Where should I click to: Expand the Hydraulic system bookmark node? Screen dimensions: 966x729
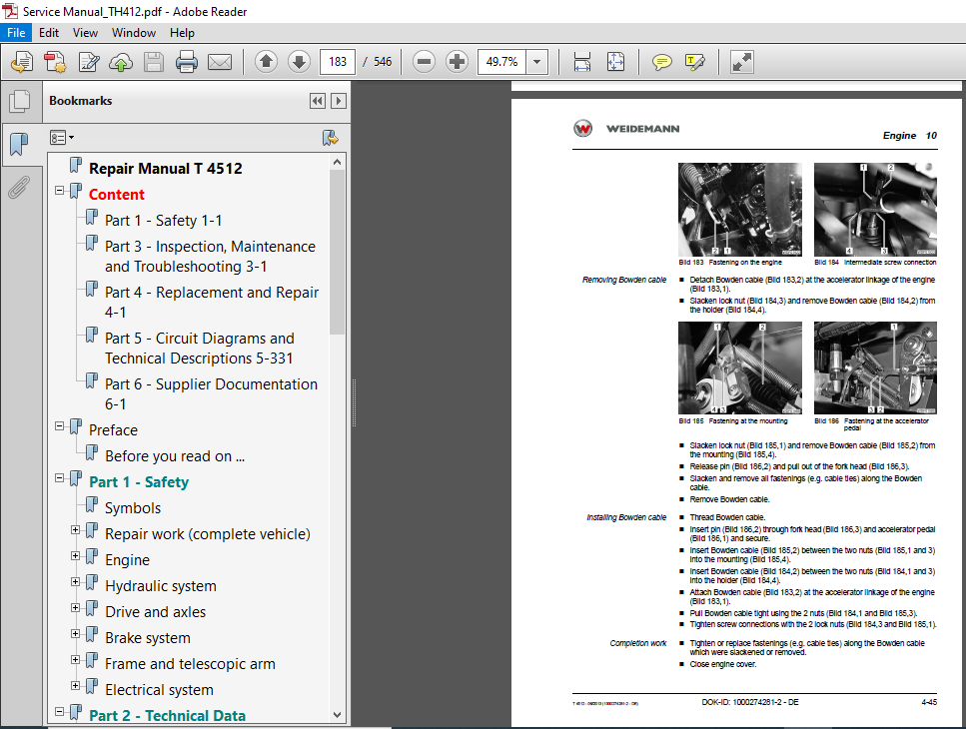pyautogui.click(x=75, y=581)
